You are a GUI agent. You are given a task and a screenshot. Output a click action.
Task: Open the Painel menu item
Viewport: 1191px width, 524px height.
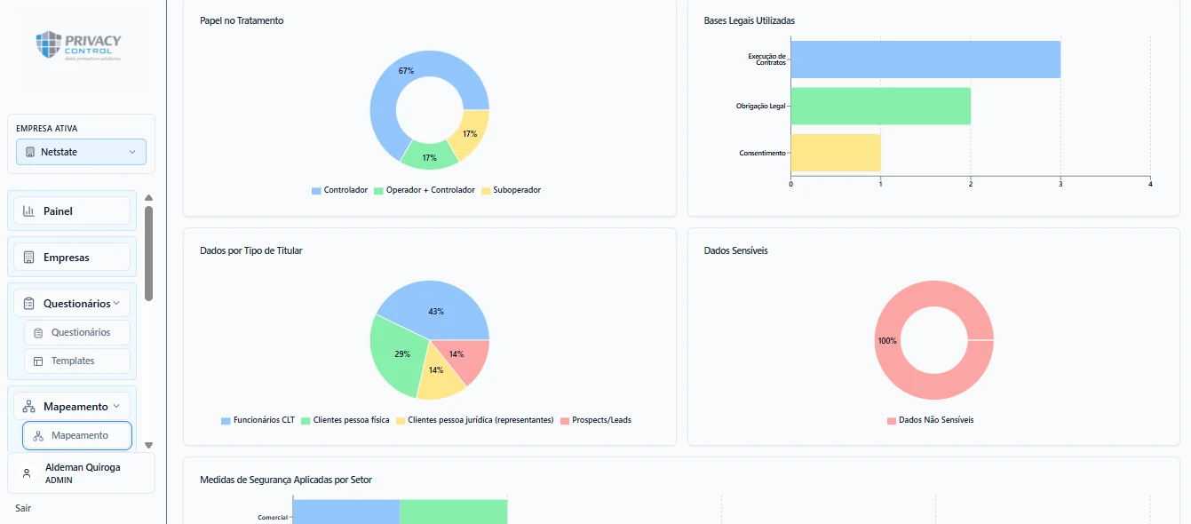(72, 211)
